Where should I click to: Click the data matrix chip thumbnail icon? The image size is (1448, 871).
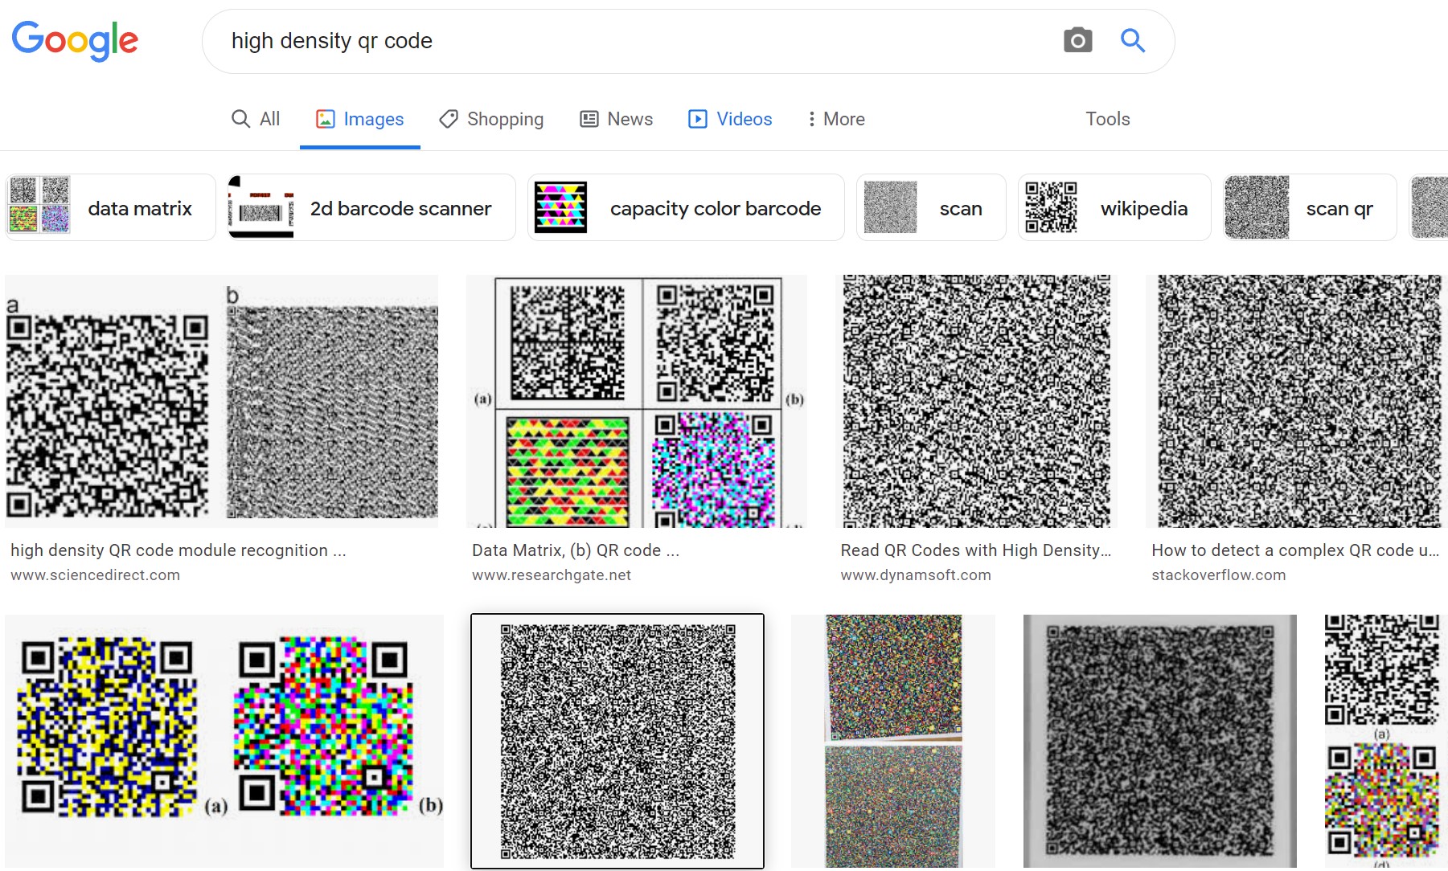39,207
